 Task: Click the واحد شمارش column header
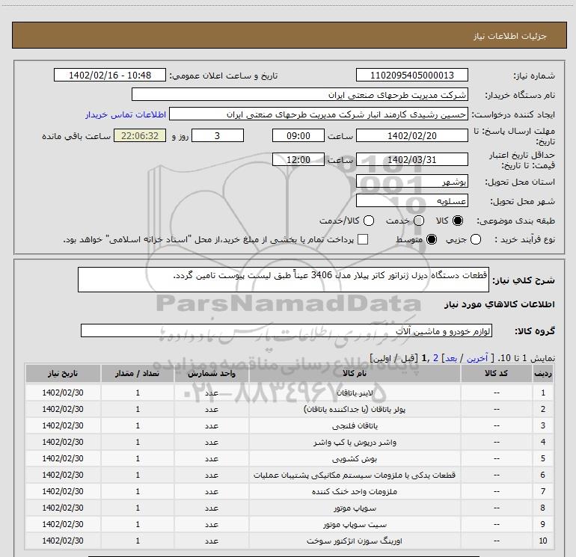[212, 373]
